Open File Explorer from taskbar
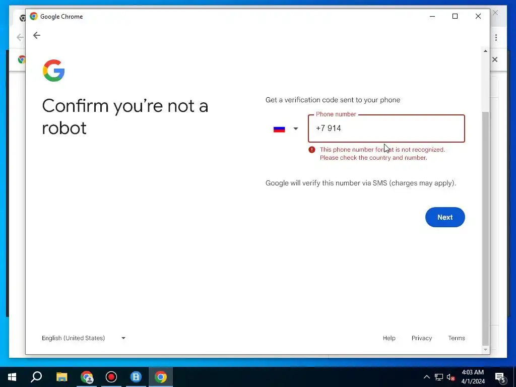The image size is (516, 387). pos(61,377)
